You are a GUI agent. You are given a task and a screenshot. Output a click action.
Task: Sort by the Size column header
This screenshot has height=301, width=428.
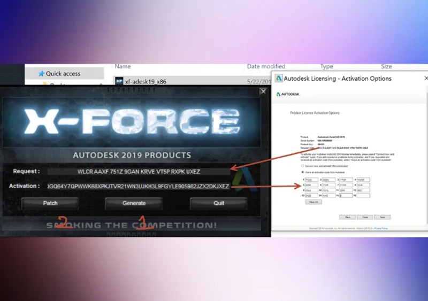coord(386,66)
